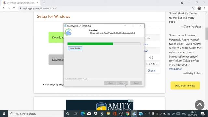Click the Chrome forward arrow
The width and height of the screenshot is (208, 117).
click(9, 8)
